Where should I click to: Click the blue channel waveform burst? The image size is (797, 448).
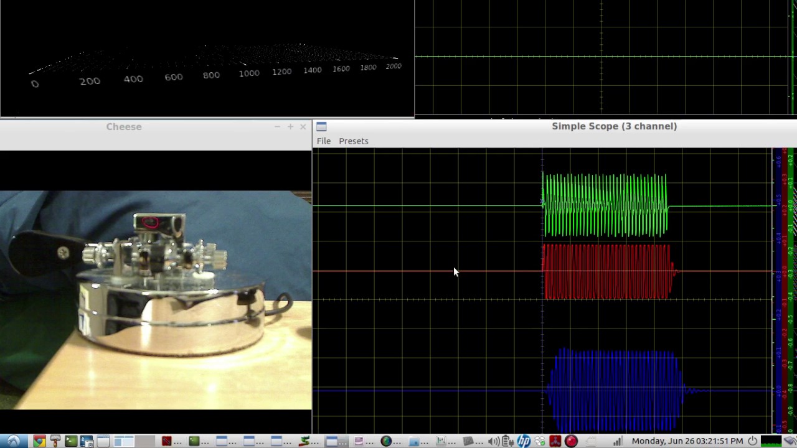[615, 390]
